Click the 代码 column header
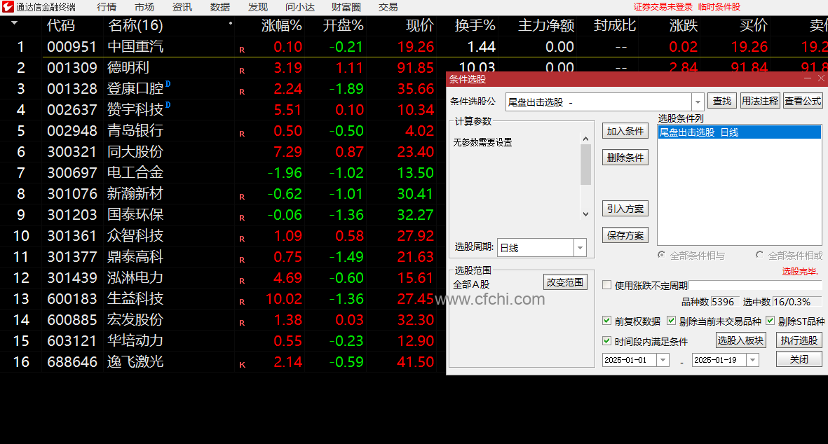 coord(61,25)
